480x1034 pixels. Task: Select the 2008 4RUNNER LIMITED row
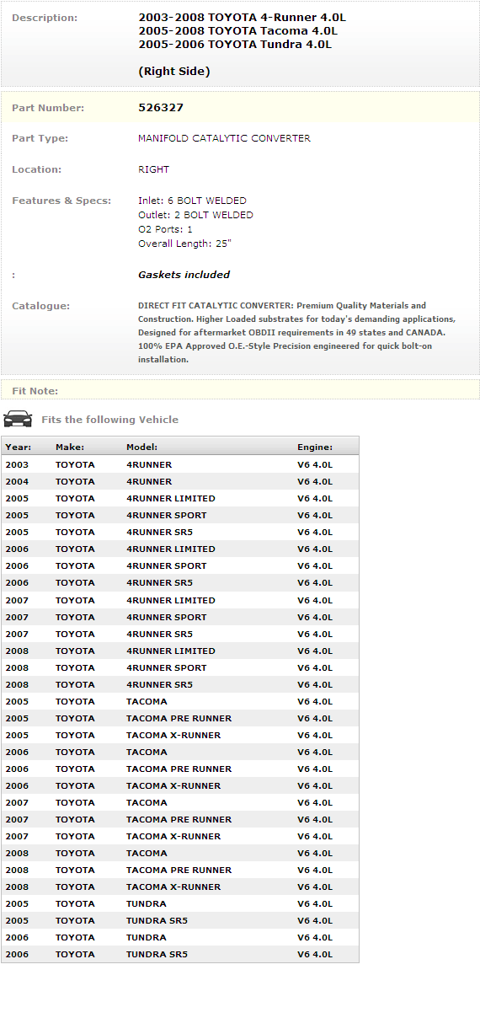coord(180,651)
